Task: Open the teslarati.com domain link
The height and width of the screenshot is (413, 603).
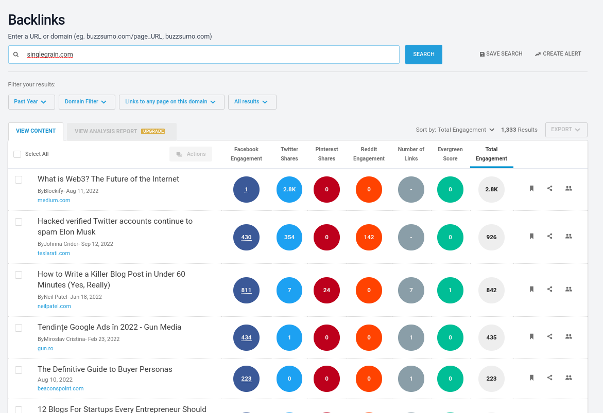Action: [54, 253]
